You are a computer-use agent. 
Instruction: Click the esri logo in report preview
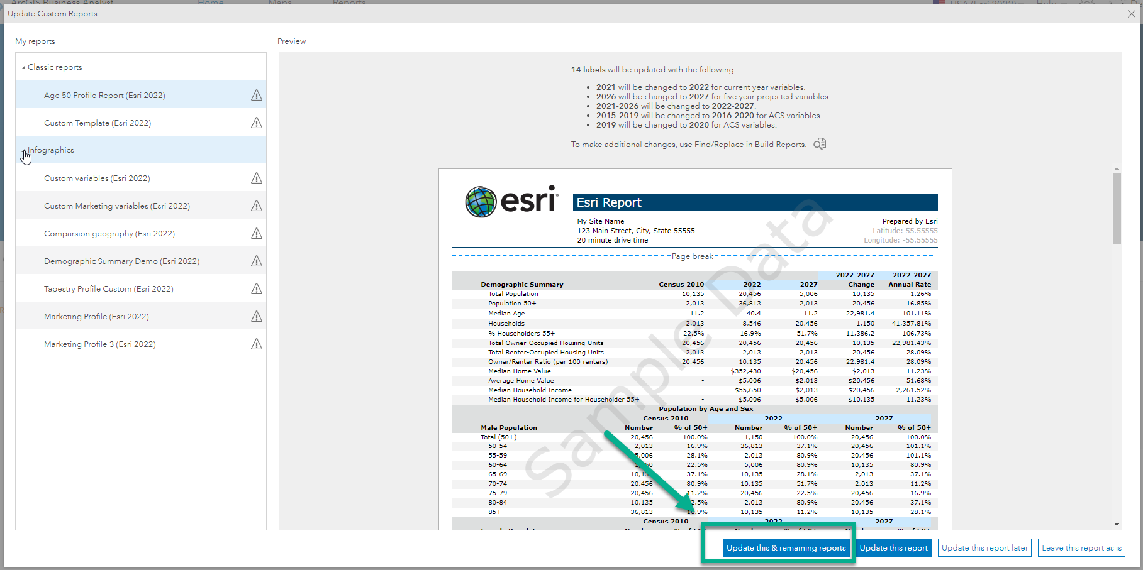pyautogui.click(x=511, y=201)
